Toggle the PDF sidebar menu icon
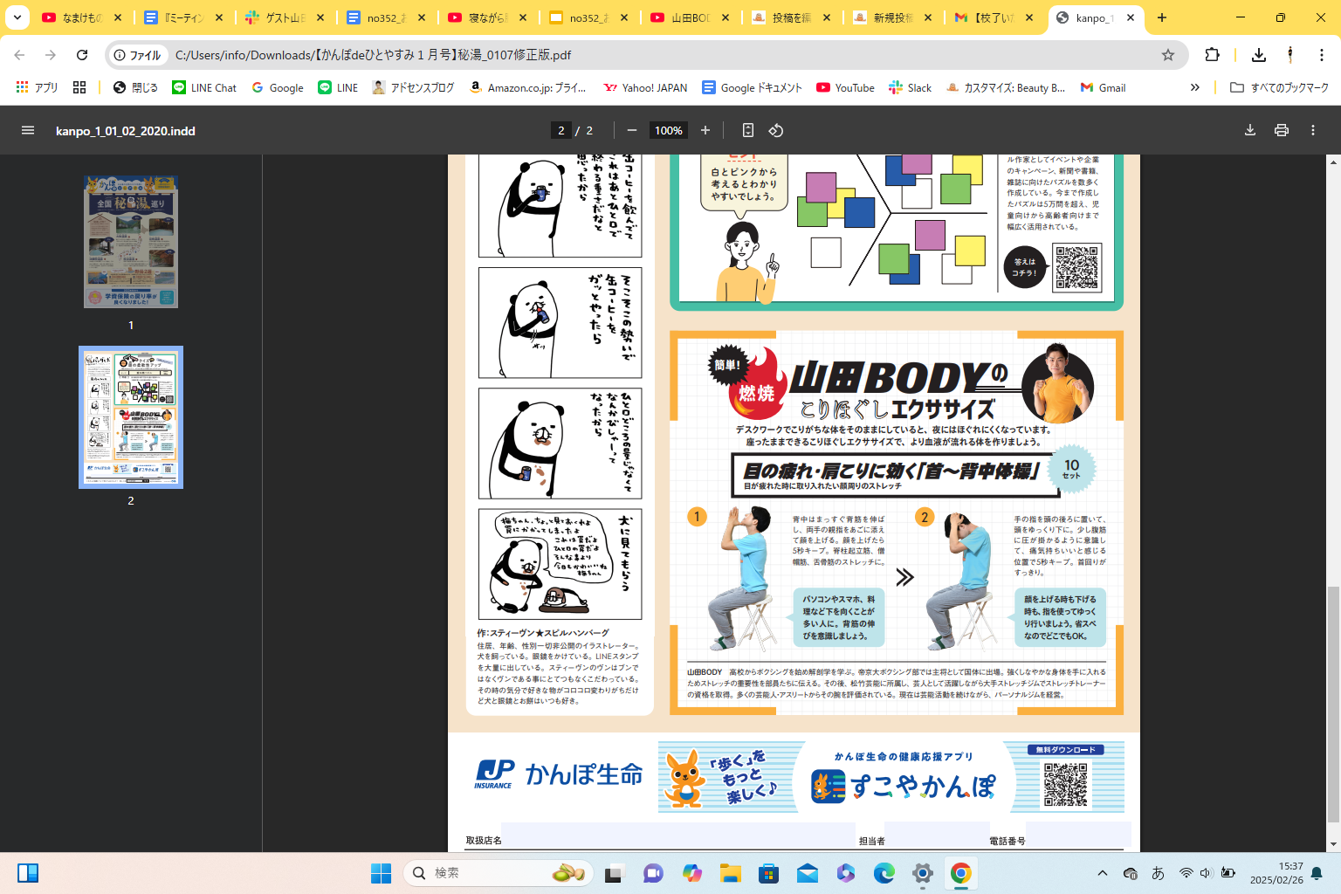Screen dimensions: 1341x894 [28, 130]
